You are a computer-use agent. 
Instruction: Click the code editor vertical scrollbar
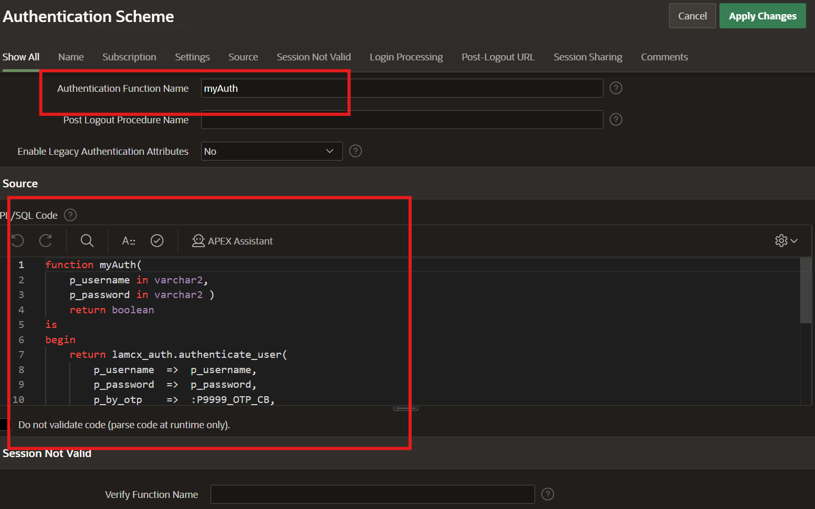pos(806,291)
